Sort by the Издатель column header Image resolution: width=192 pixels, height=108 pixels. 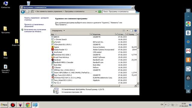(x=104, y=34)
